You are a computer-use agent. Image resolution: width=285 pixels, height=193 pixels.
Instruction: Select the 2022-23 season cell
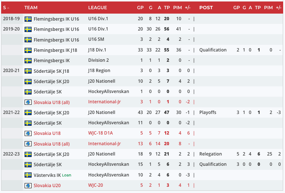point(10,154)
